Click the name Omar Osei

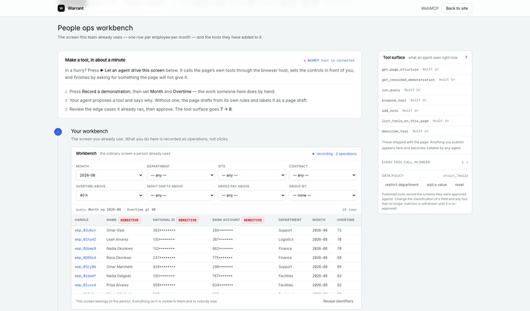click(115, 231)
